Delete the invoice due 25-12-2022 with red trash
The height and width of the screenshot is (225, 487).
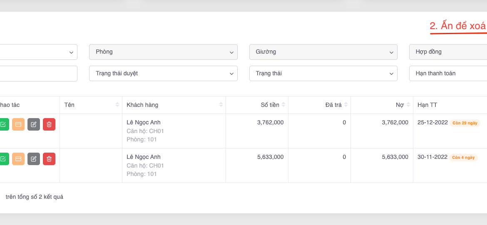click(49, 124)
